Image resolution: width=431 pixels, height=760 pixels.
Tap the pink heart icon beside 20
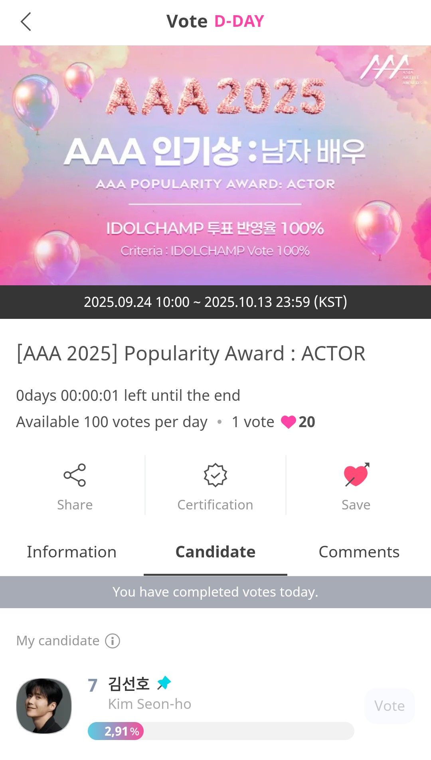point(288,422)
